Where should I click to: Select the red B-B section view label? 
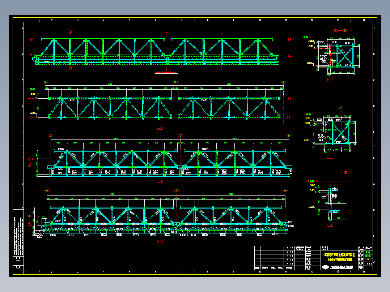click(x=160, y=181)
